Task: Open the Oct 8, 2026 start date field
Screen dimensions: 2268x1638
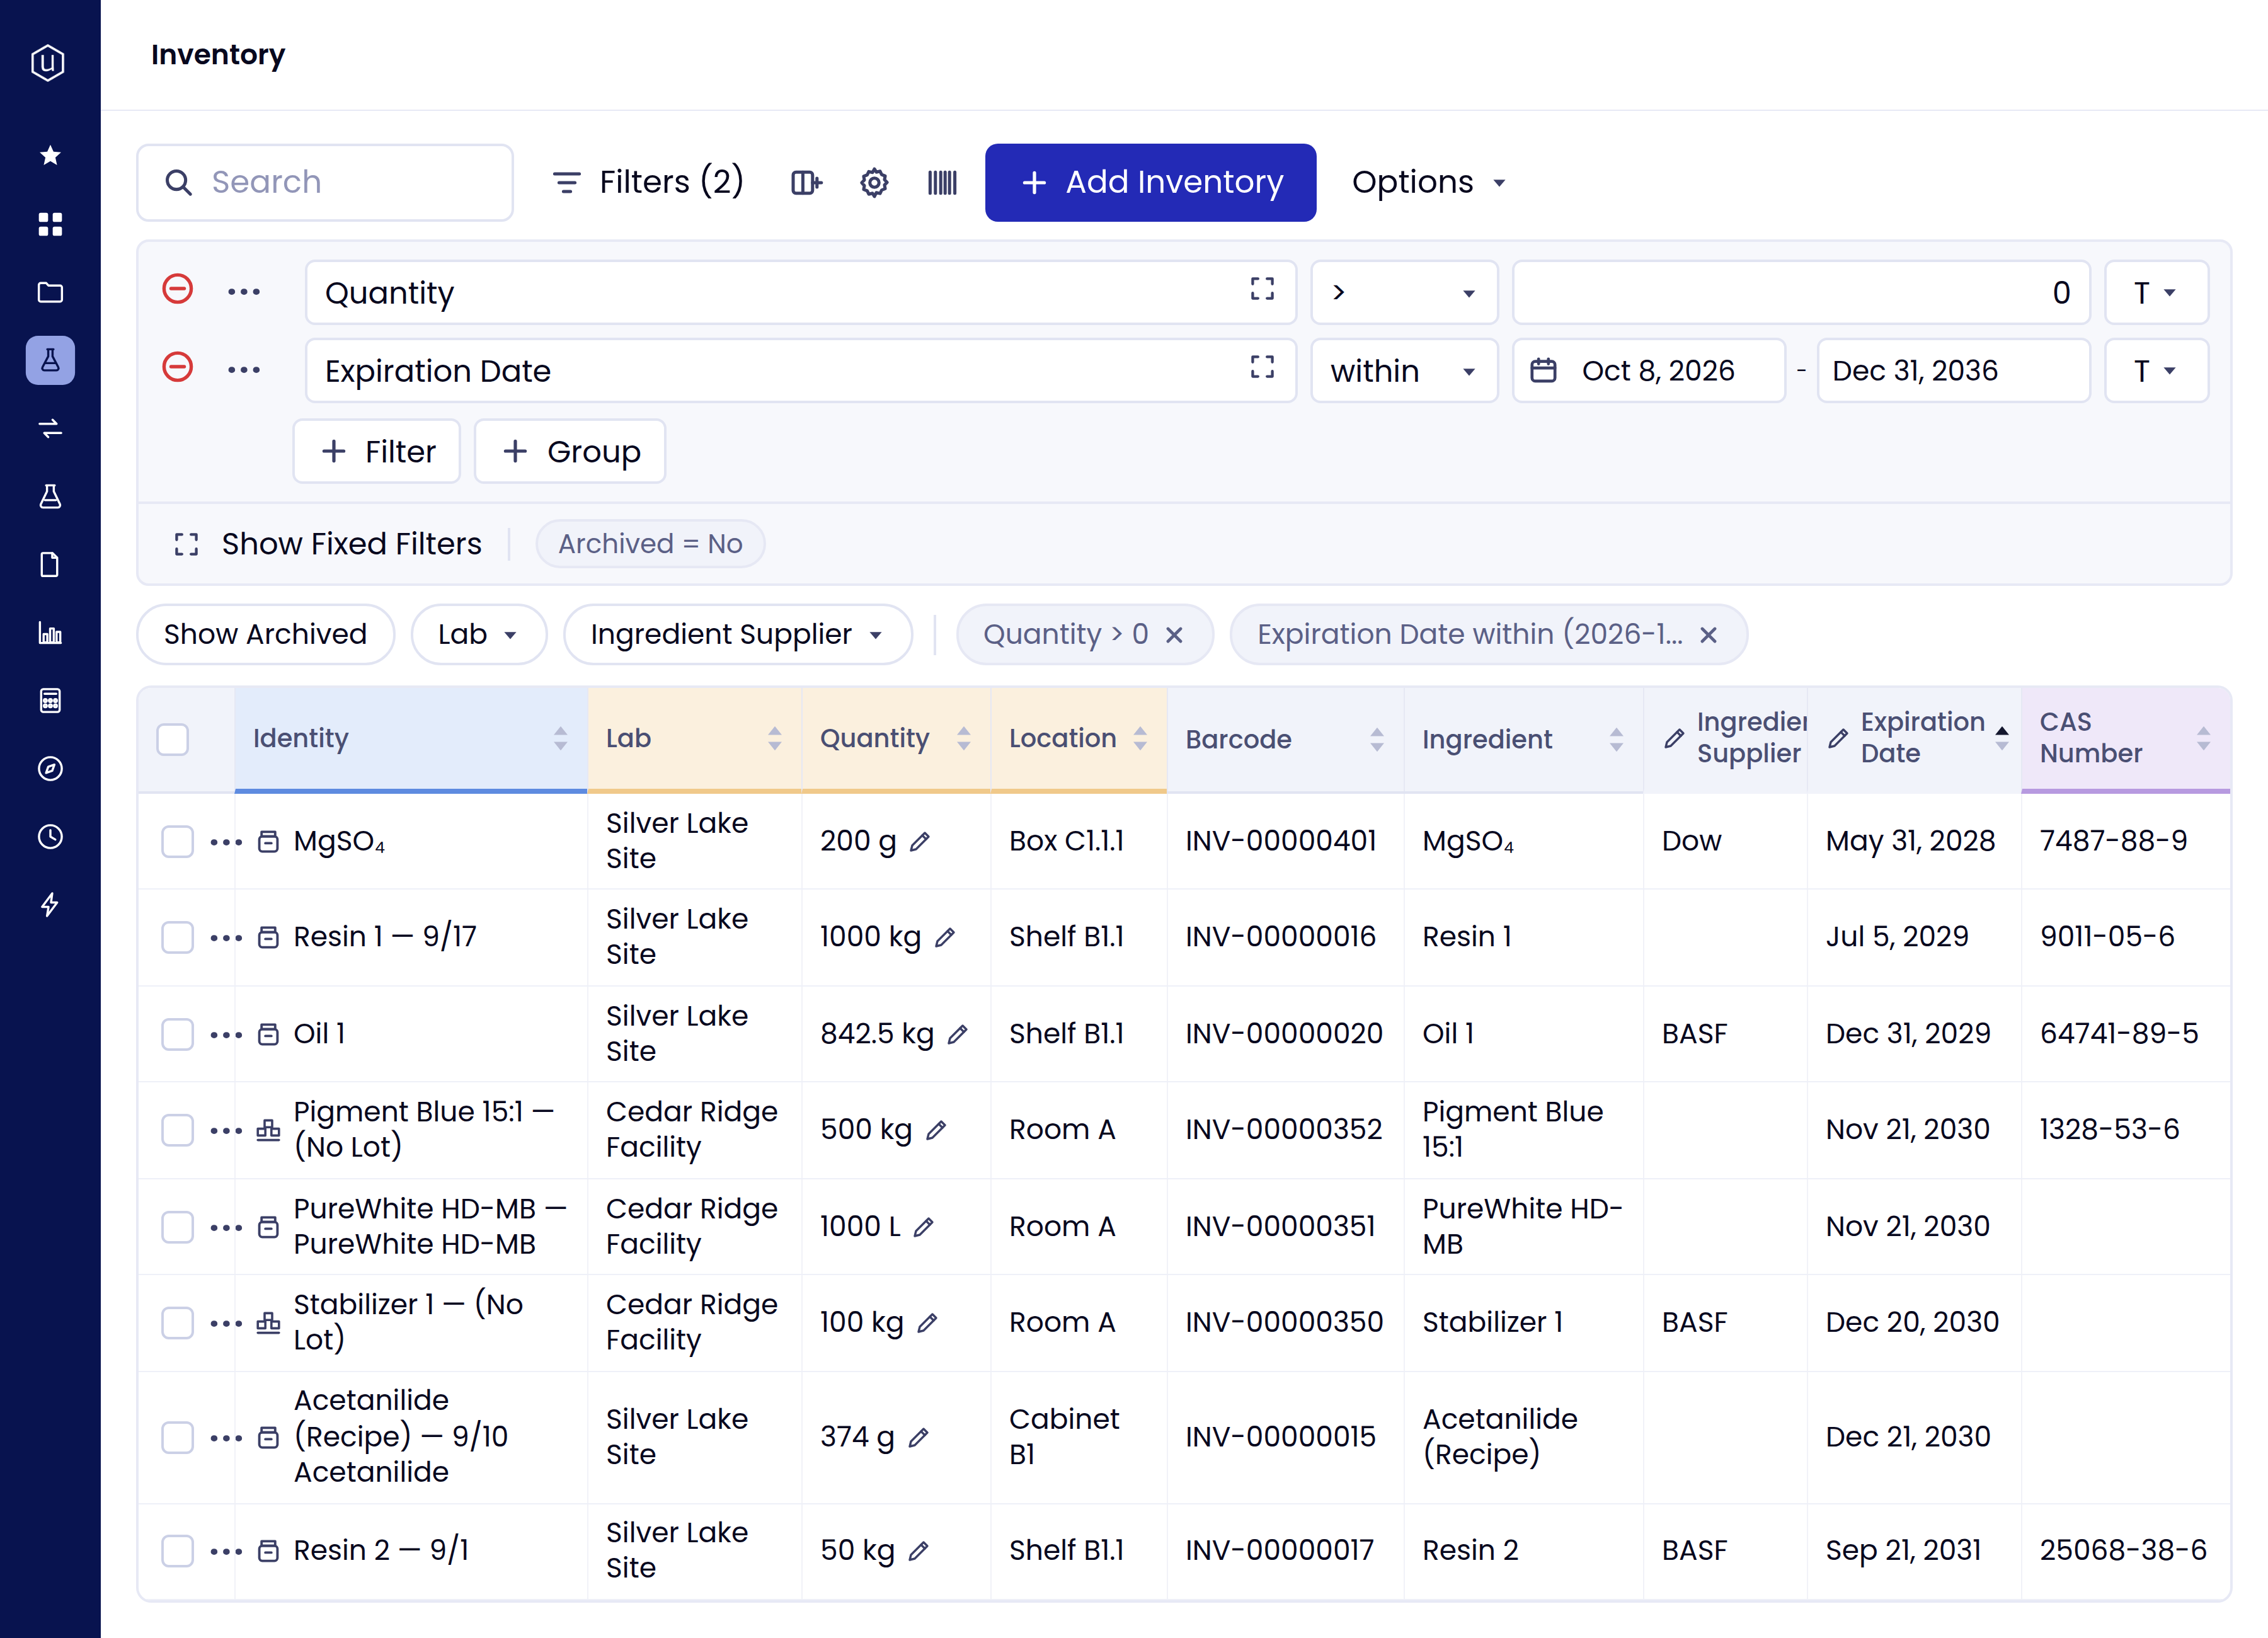Action: coord(1648,370)
